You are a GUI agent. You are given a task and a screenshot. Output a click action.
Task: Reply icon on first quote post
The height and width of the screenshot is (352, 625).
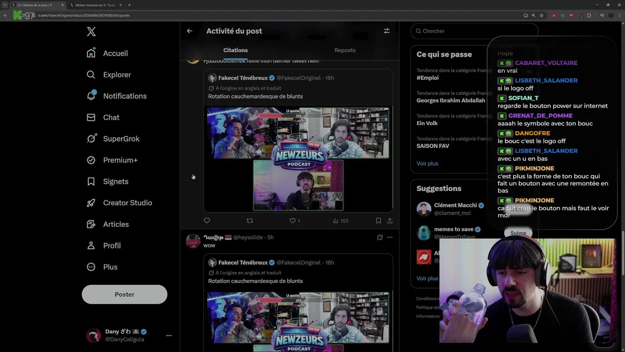[x=207, y=221]
